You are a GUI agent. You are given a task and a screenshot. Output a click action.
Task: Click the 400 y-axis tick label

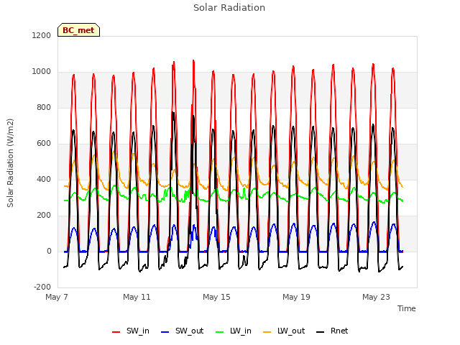coord(44,179)
